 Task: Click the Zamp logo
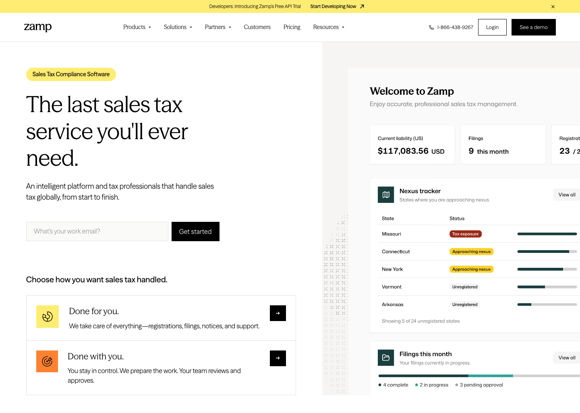tap(38, 27)
